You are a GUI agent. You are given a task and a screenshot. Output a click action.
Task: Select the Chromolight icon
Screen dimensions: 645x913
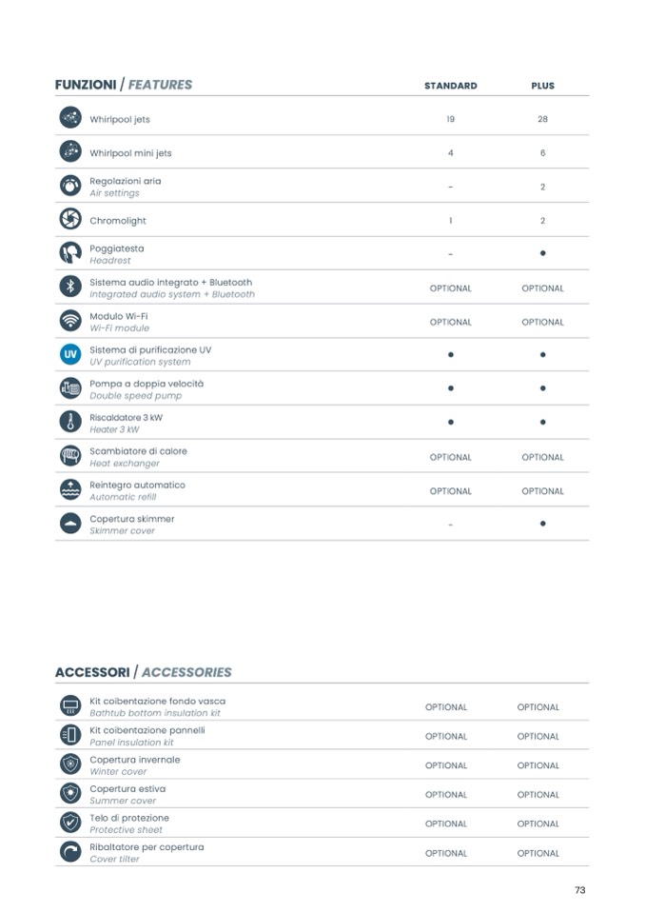[x=69, y=220]
